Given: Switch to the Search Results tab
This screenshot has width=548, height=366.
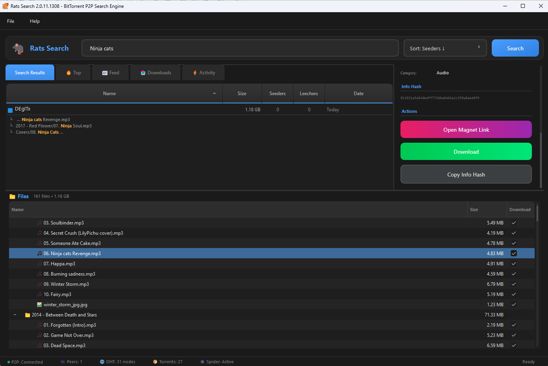Looking at the screenshot, I should (30, 73).
